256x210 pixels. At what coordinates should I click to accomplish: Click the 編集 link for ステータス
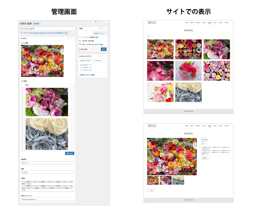coord(97,37)
